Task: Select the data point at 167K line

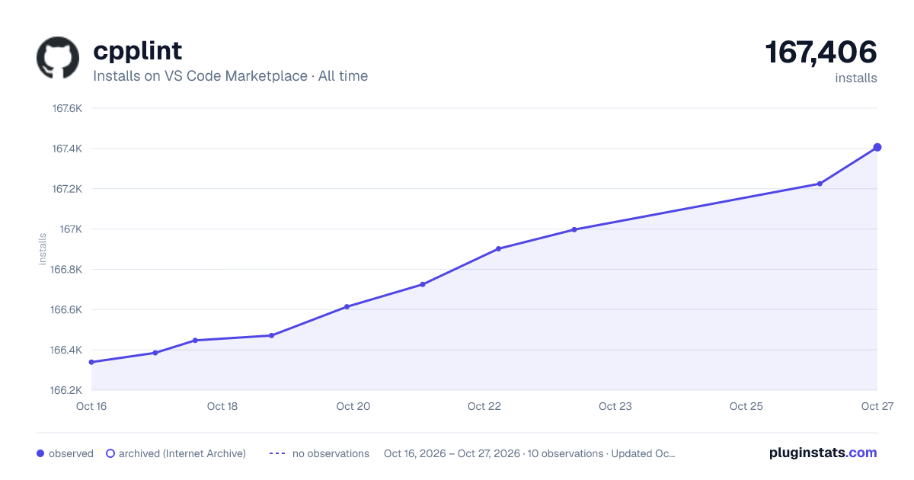Action: pos(574,229)
